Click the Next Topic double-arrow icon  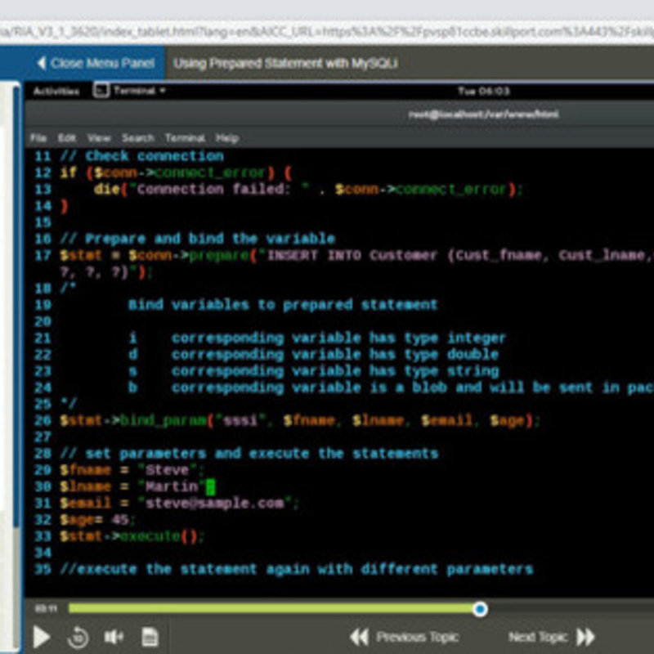pos(585,637)
